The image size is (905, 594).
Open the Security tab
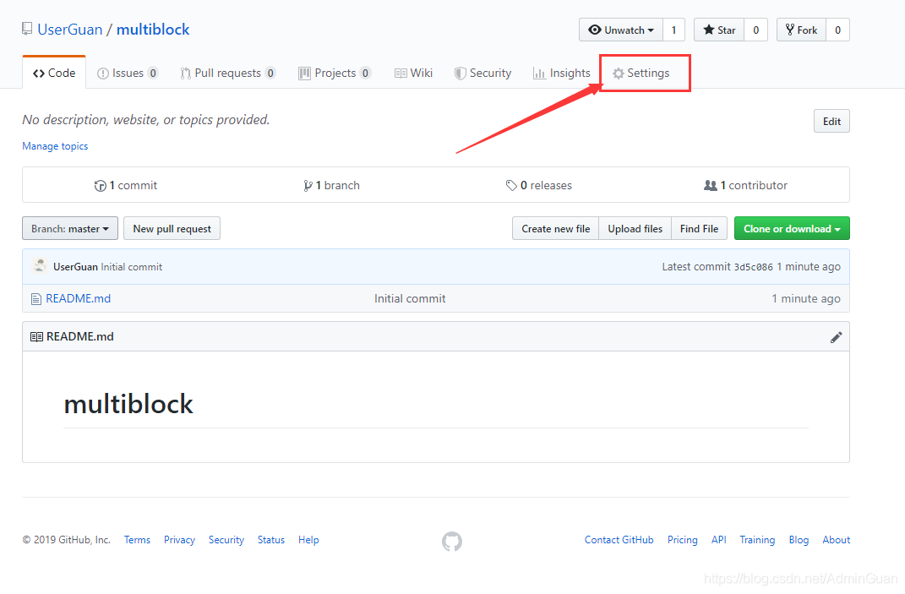[483, 73]
